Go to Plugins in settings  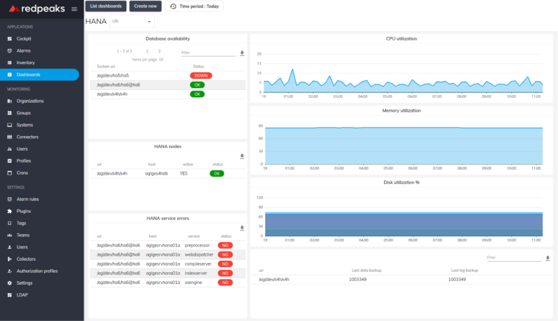coord(23,211)
